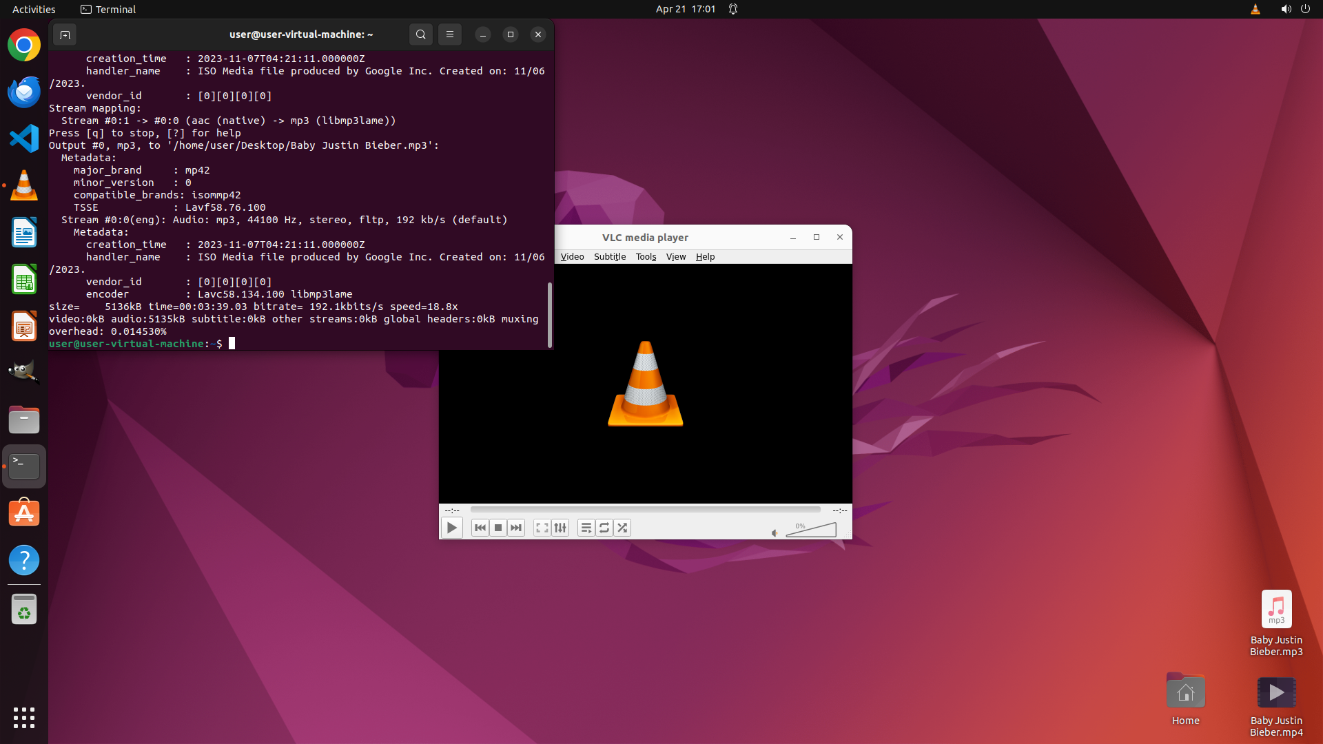Mute VLC using the speaker icon
Screen dimensions: 1323x744
point(775,533)
